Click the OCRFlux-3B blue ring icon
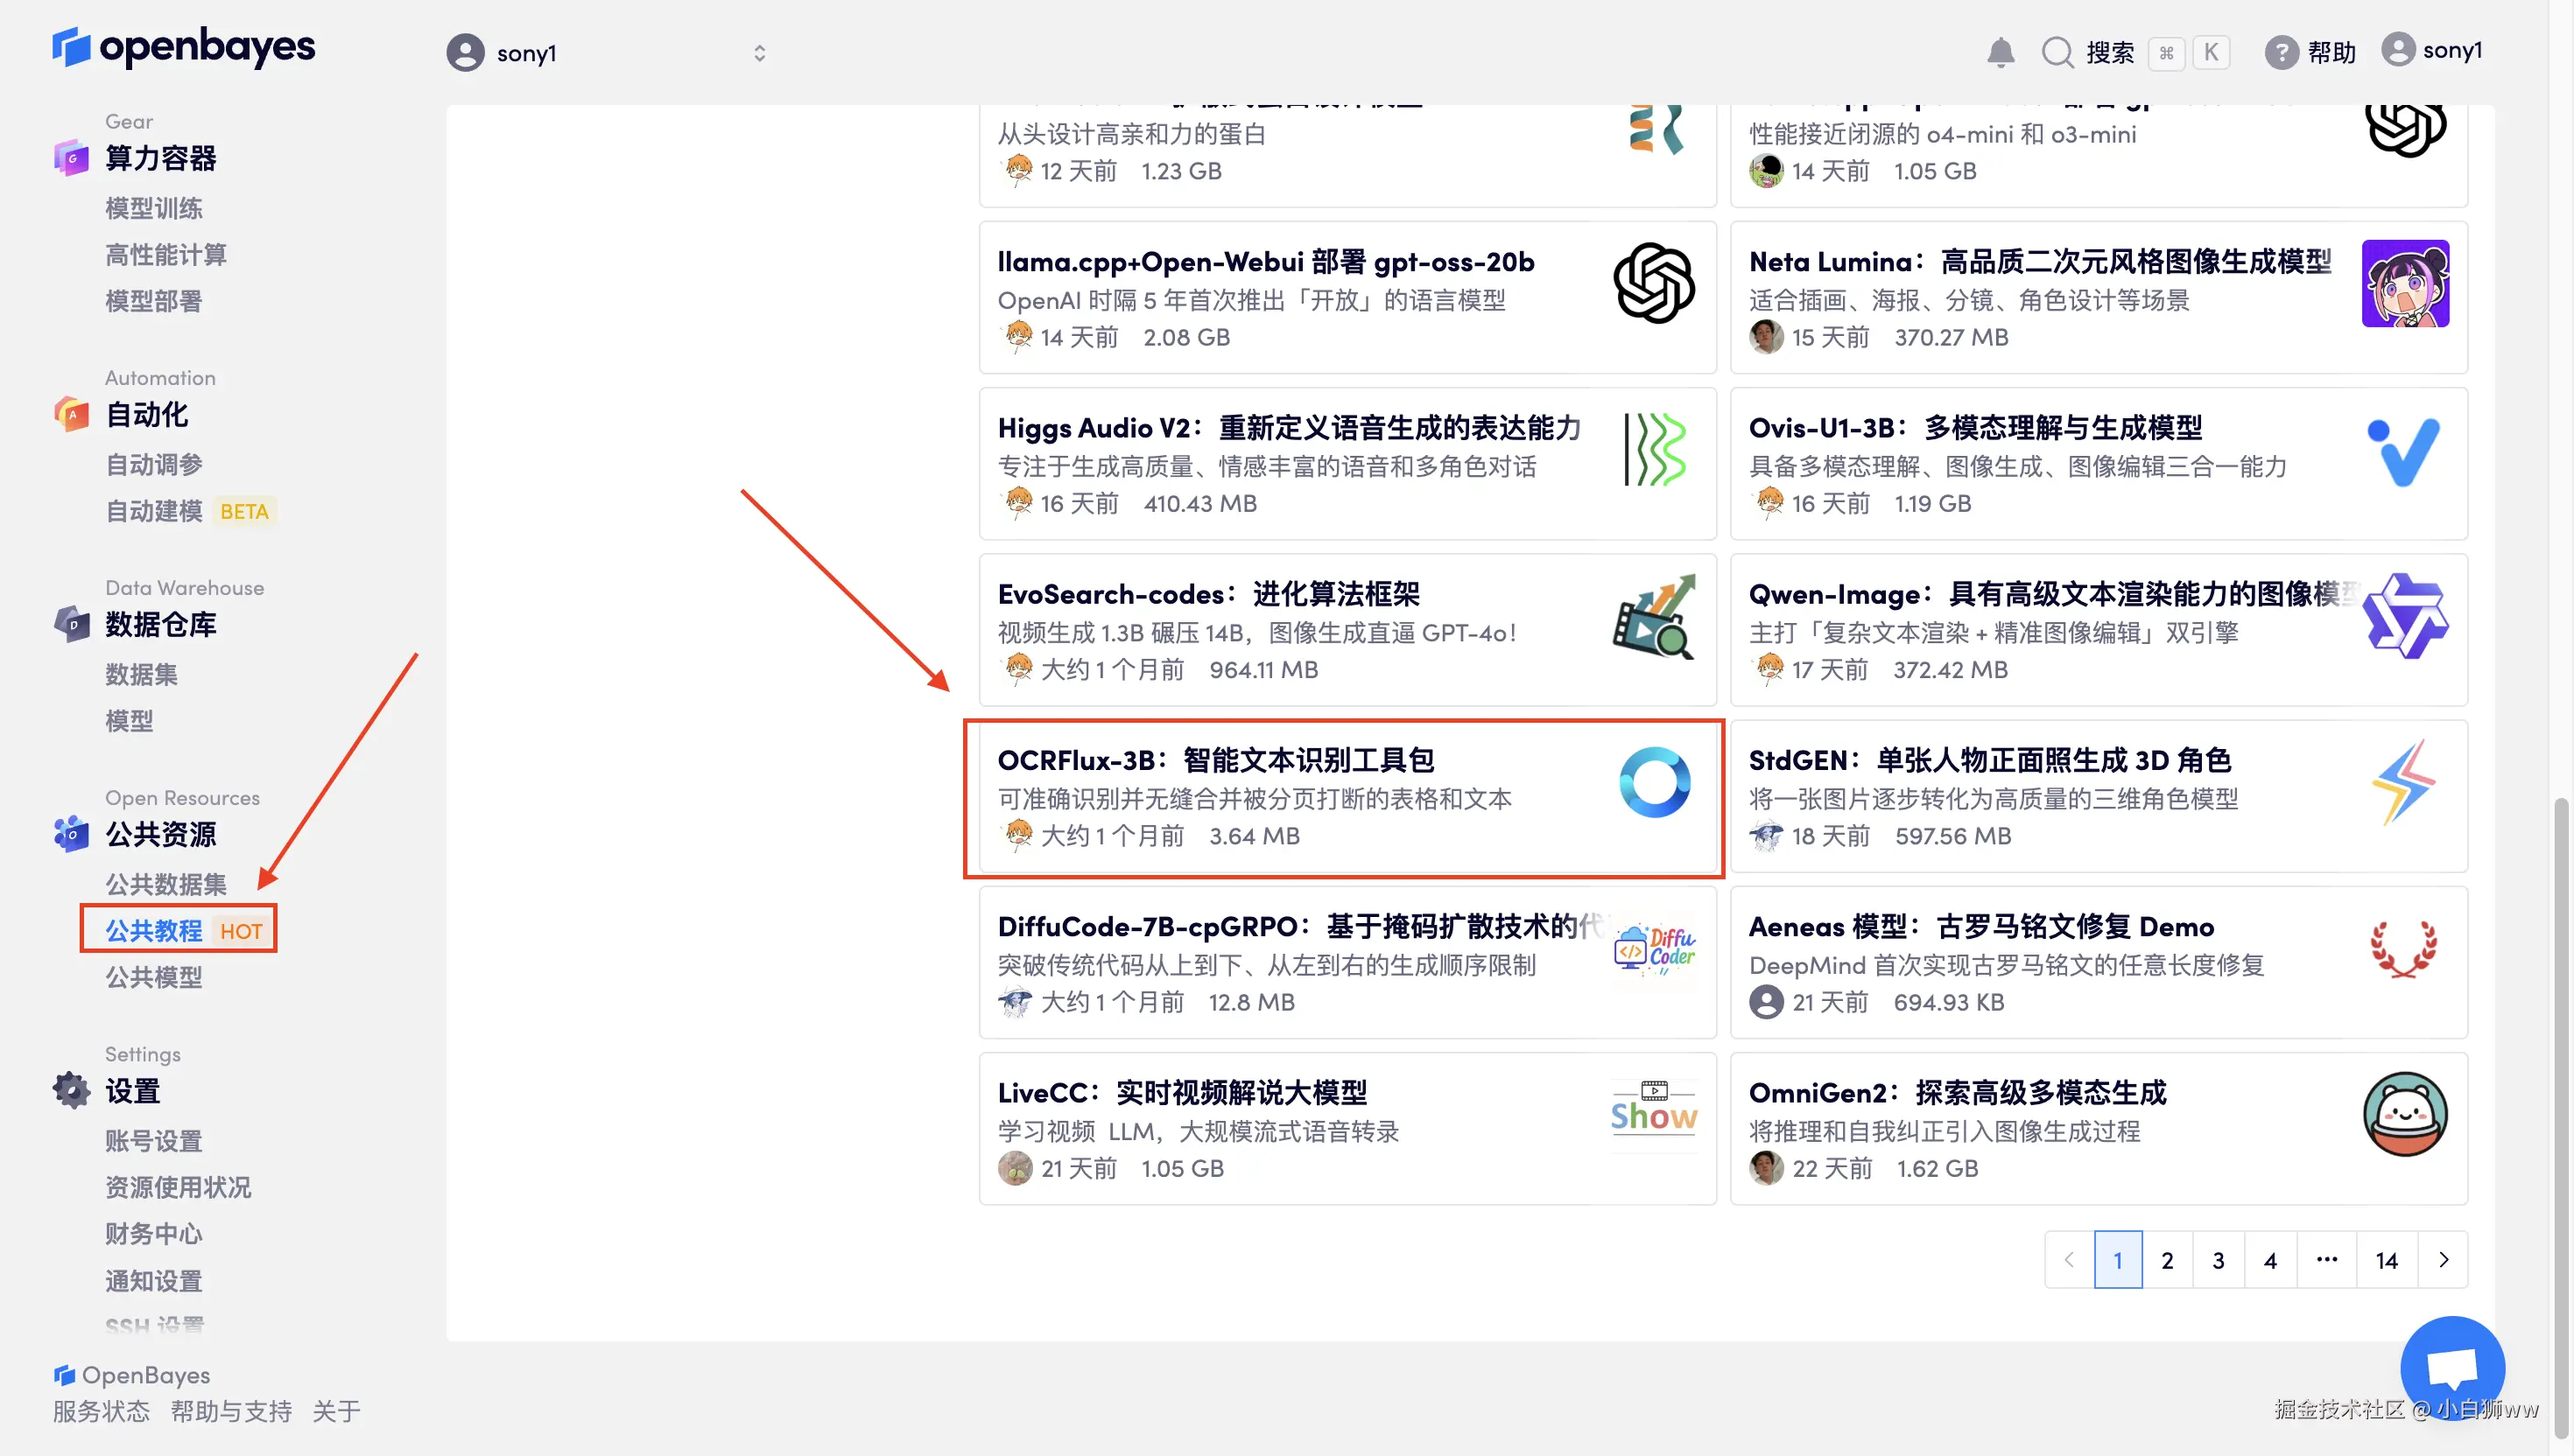2574x1456 pixels. point(1655,782)
